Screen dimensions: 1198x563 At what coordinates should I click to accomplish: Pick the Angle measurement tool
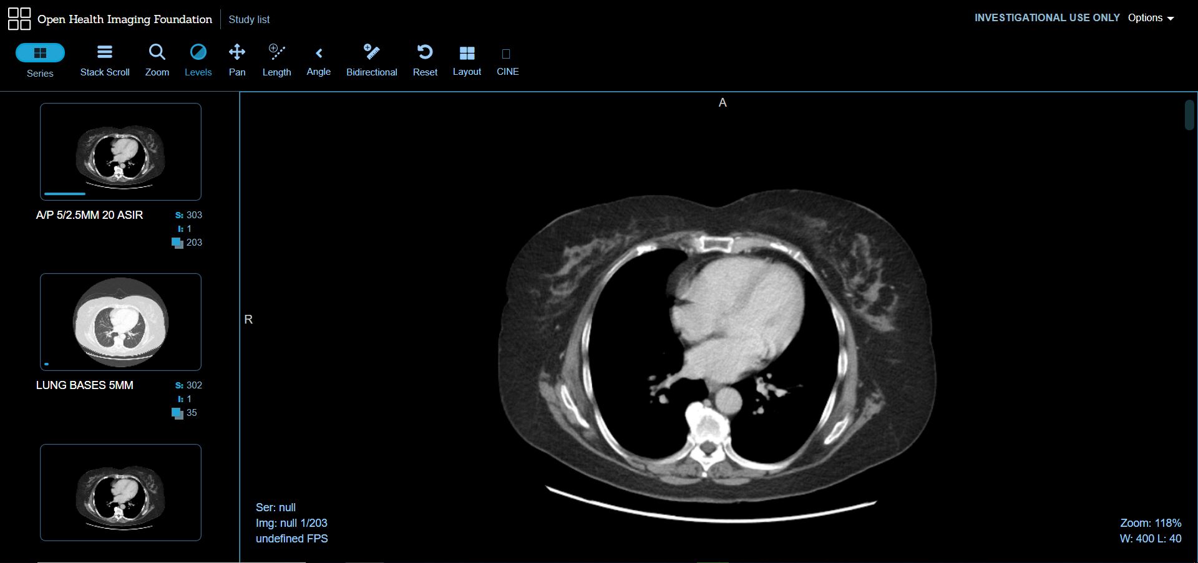pos(318,60)
